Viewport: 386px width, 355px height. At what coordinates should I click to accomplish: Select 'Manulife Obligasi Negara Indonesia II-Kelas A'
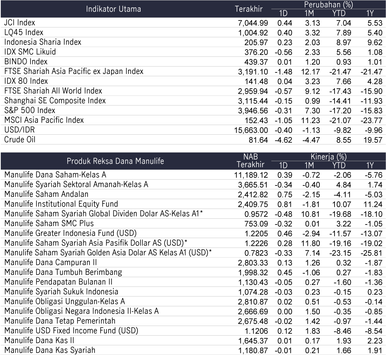[x=81, y=311]
